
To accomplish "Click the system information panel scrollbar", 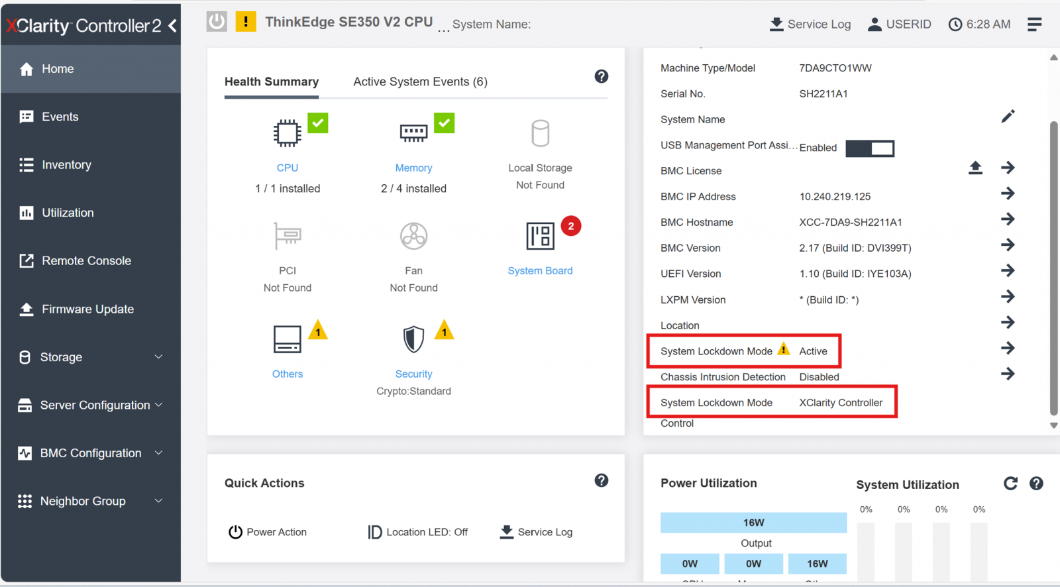I will (x=1053, y=268).
